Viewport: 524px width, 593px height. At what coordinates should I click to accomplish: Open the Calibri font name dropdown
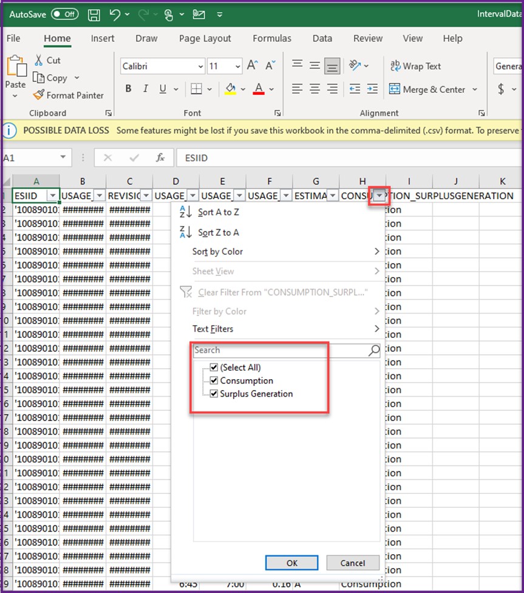[x=201, y=66]
